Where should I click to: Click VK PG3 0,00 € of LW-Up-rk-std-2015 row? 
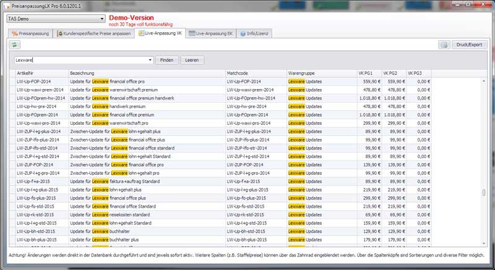click(x=423, y=215)
